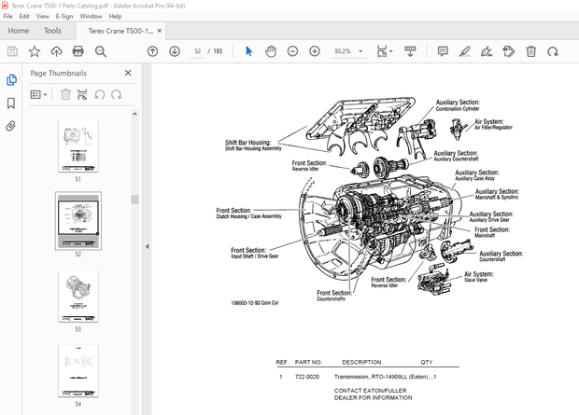Rotate page with toolbar rotate icon
579x415 pixels.
tap(553, 51)
